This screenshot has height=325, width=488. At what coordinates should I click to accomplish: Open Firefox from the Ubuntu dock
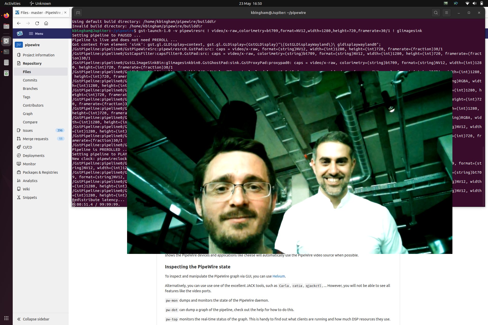[x=6, y=15]
